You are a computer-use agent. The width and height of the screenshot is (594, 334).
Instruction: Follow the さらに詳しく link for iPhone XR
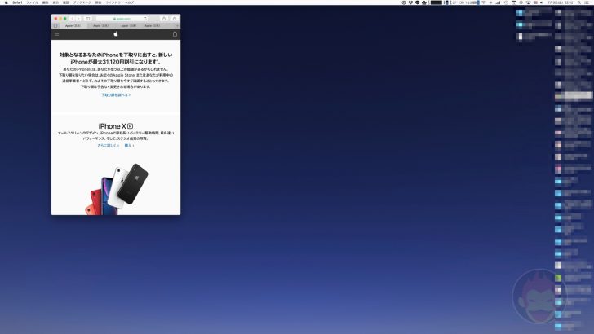pos(109,145)
